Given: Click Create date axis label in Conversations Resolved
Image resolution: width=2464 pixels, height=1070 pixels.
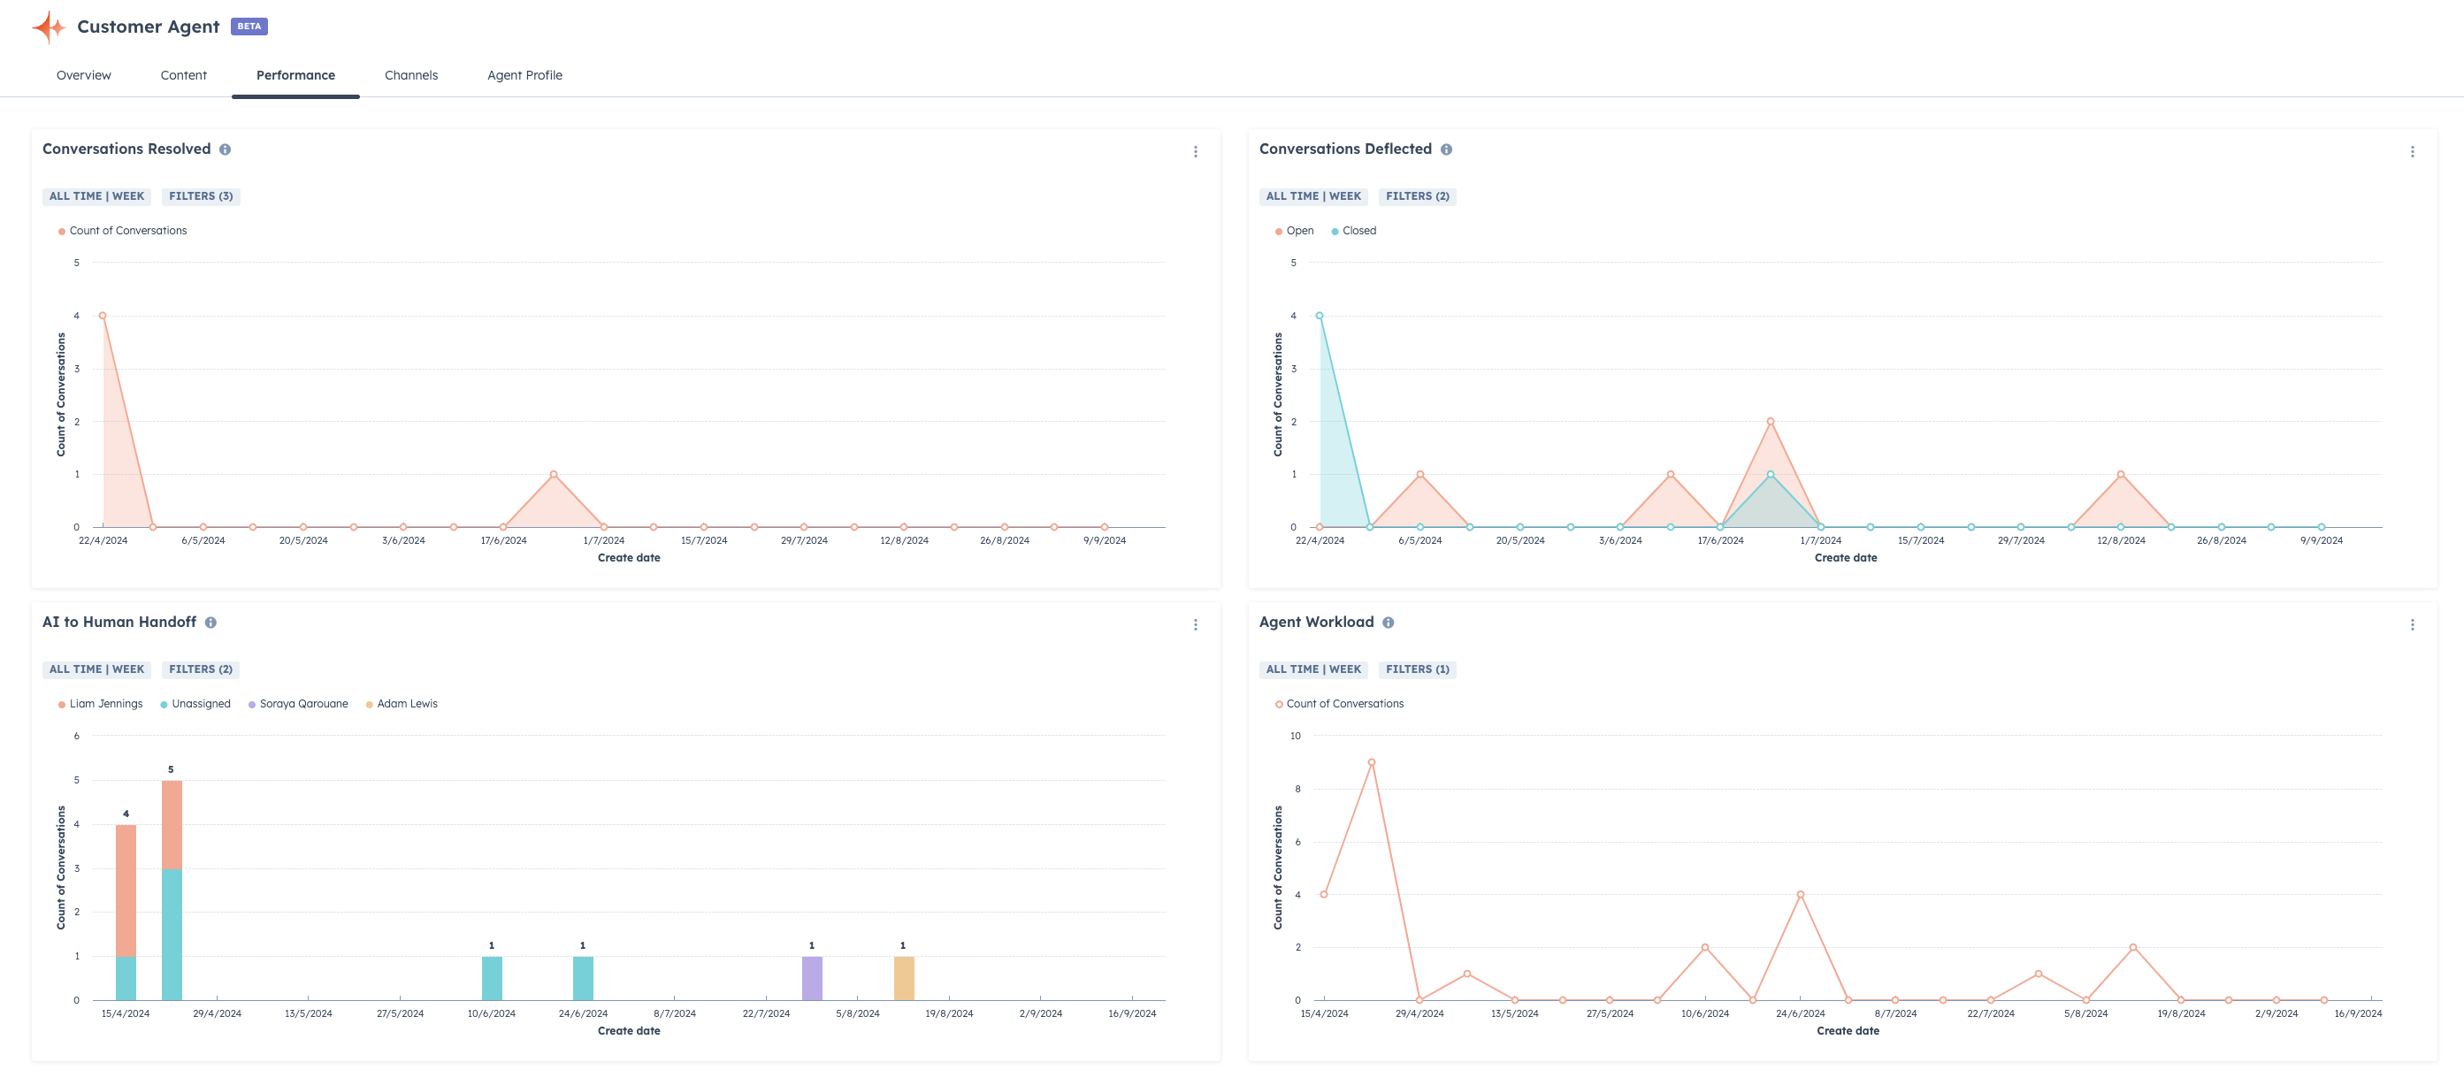Looking at the screenshot, I should point(629,558).
